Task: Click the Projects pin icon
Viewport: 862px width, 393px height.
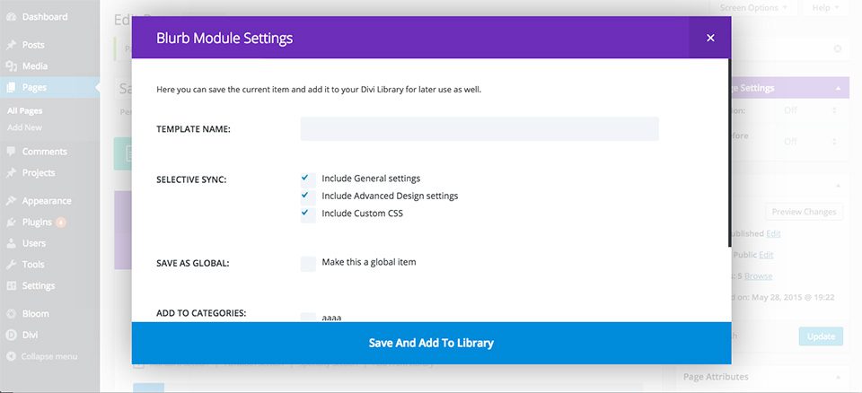Action: [x=11, y=173]
